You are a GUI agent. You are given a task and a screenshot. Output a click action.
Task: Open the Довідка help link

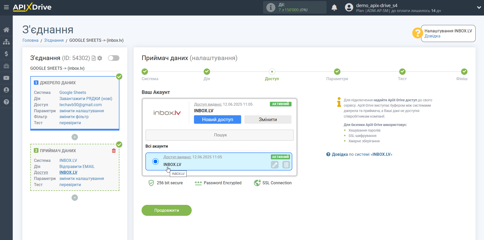(x=432, y=36)
